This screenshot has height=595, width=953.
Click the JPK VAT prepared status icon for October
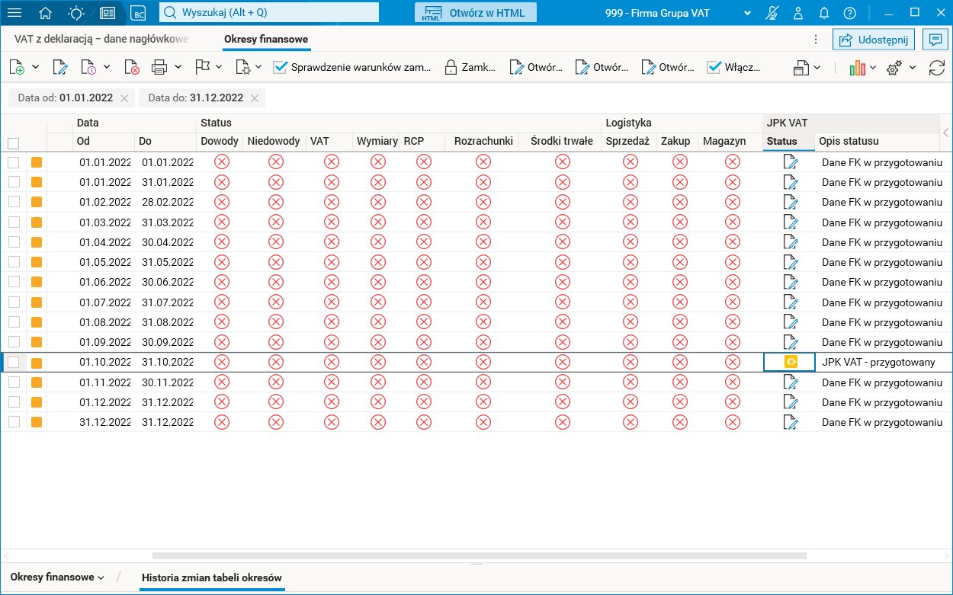point(791,362)
